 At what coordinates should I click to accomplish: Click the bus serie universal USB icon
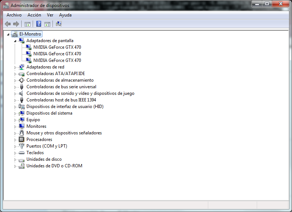pyautogui.click(x=22, y=87)
